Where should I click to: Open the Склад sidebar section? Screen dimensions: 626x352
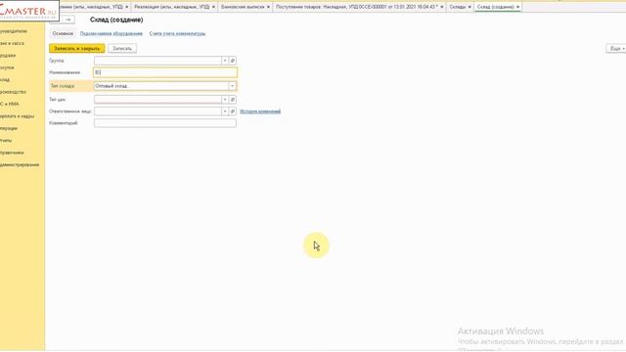click(5, 80)
